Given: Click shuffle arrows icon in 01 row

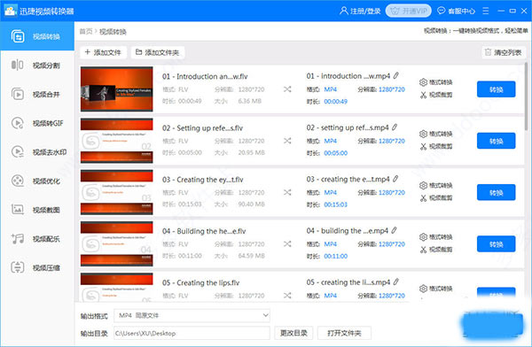Looking at the screenshot, I should pos(287,89).
